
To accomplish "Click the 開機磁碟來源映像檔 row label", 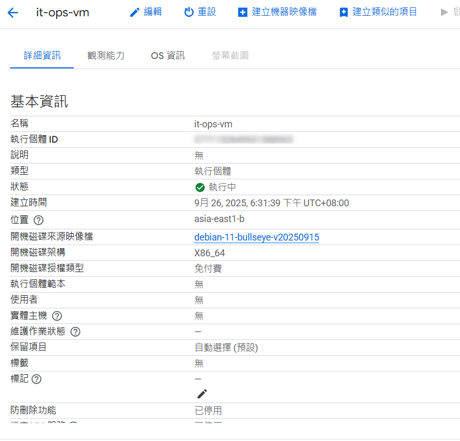I will coord(52,236).
